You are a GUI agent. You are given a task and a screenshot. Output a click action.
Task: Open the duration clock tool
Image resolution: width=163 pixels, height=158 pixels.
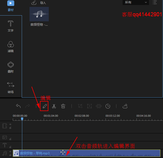108,106
